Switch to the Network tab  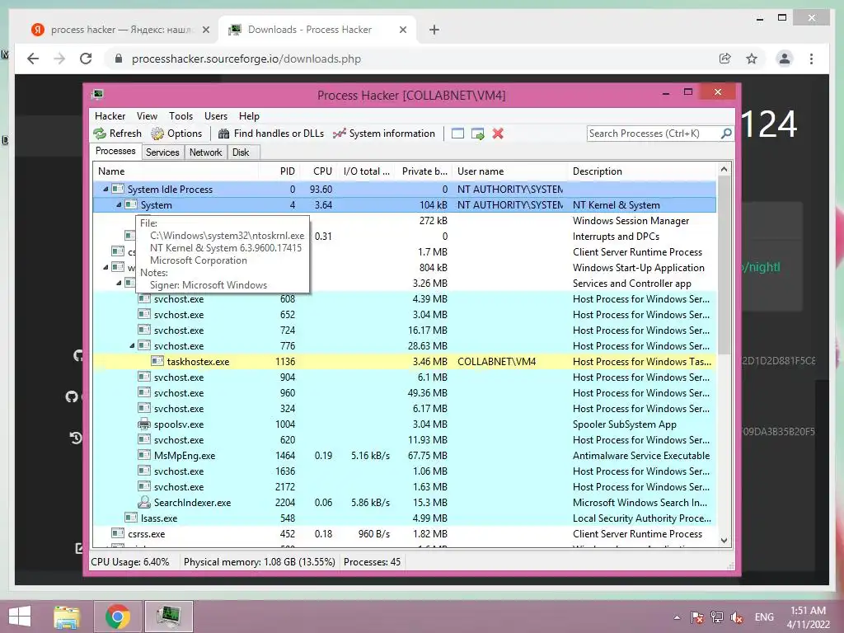(205, 152)
